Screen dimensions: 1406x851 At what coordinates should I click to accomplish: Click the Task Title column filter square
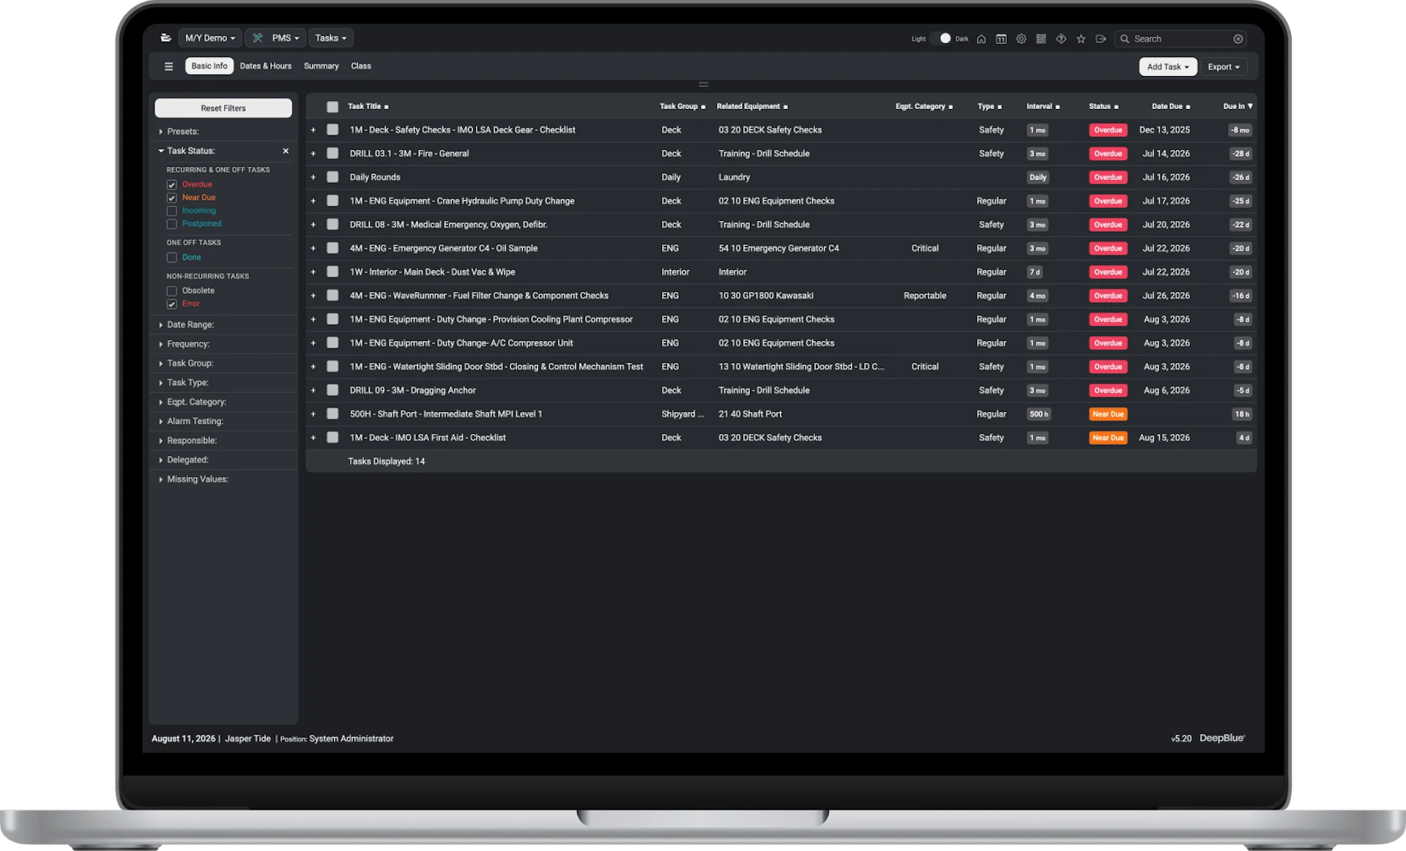click(x=387, y=107)
